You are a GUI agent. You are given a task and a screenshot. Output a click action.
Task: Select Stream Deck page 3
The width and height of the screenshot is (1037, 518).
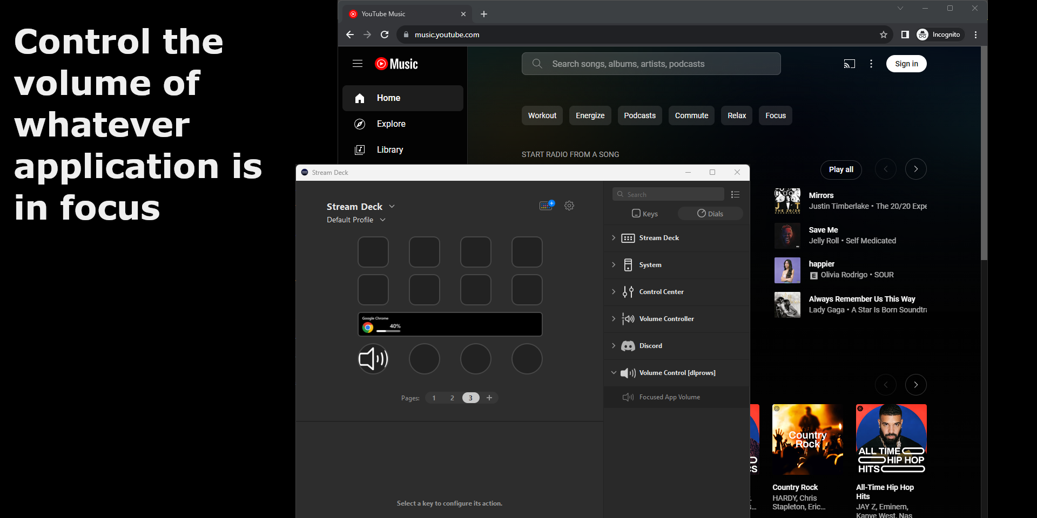coord(470,398)
